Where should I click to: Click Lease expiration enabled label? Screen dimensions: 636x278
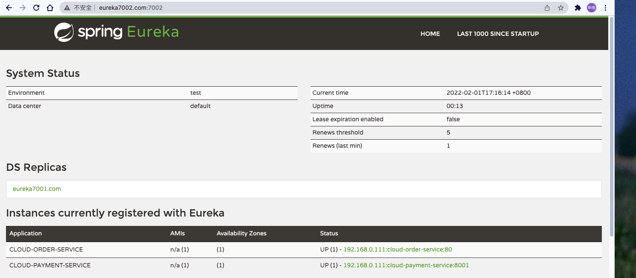(348, 119)
